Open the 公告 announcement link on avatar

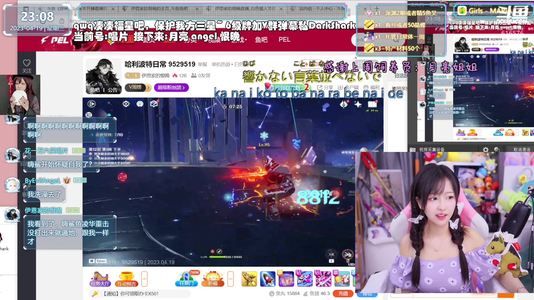(x=113, y=90)
